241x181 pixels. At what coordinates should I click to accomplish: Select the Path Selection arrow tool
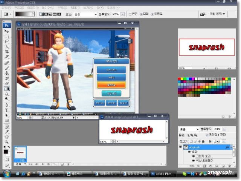pos(7,115)
